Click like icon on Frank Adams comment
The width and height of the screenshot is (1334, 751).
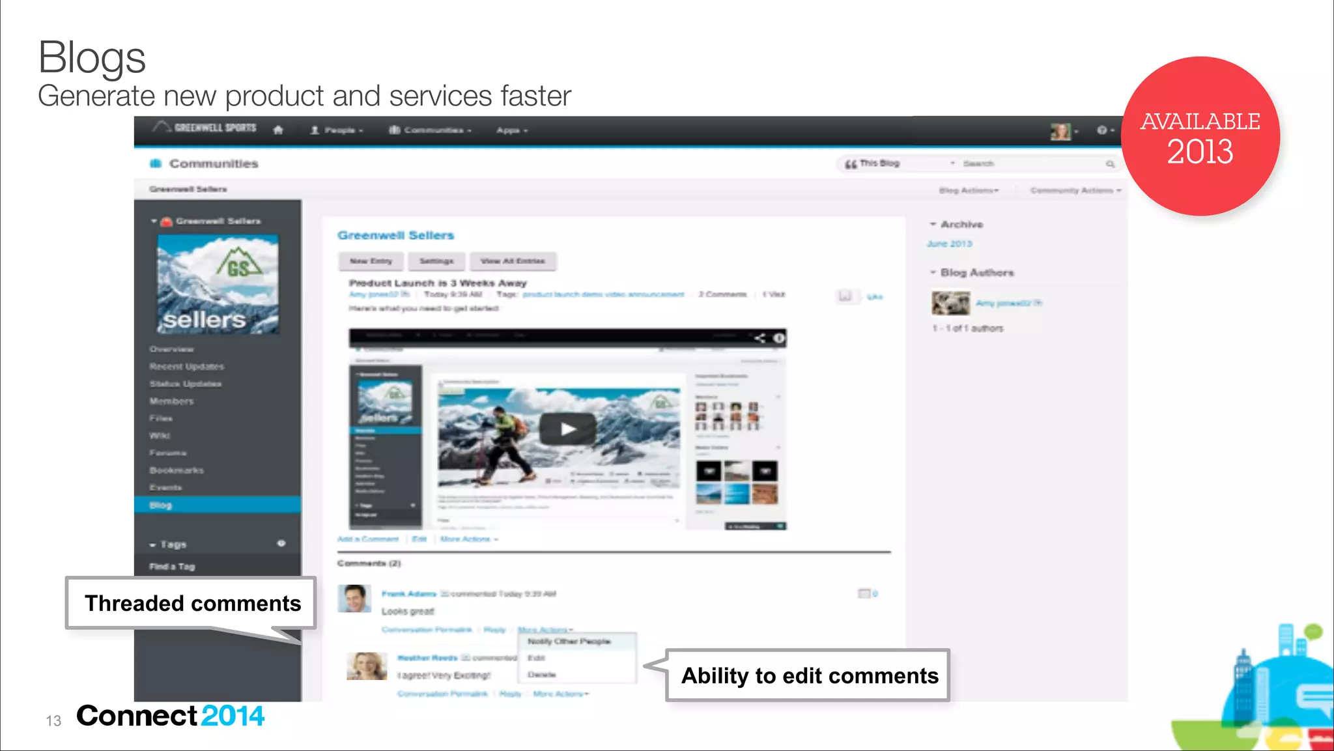864,593
